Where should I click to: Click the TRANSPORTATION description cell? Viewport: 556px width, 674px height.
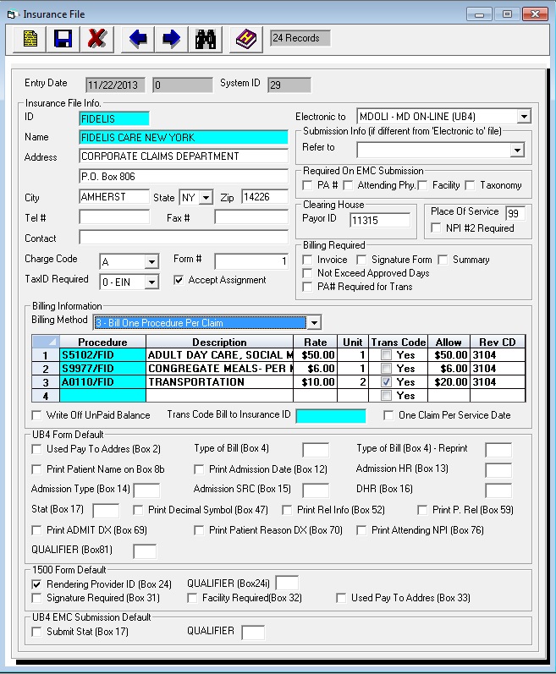click(x=220, y=382)
